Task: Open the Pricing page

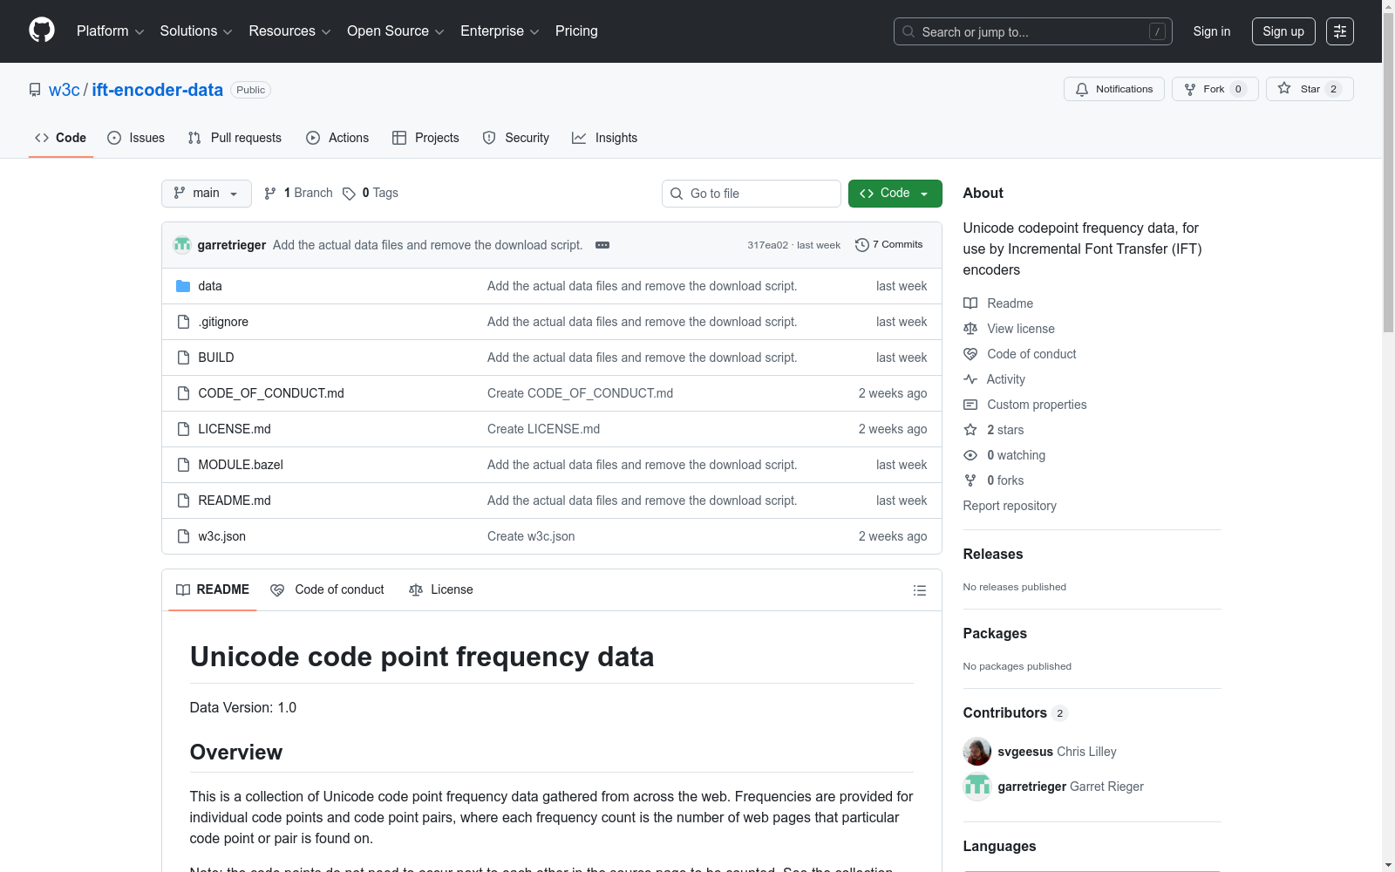Action: (x=576, y=31)
